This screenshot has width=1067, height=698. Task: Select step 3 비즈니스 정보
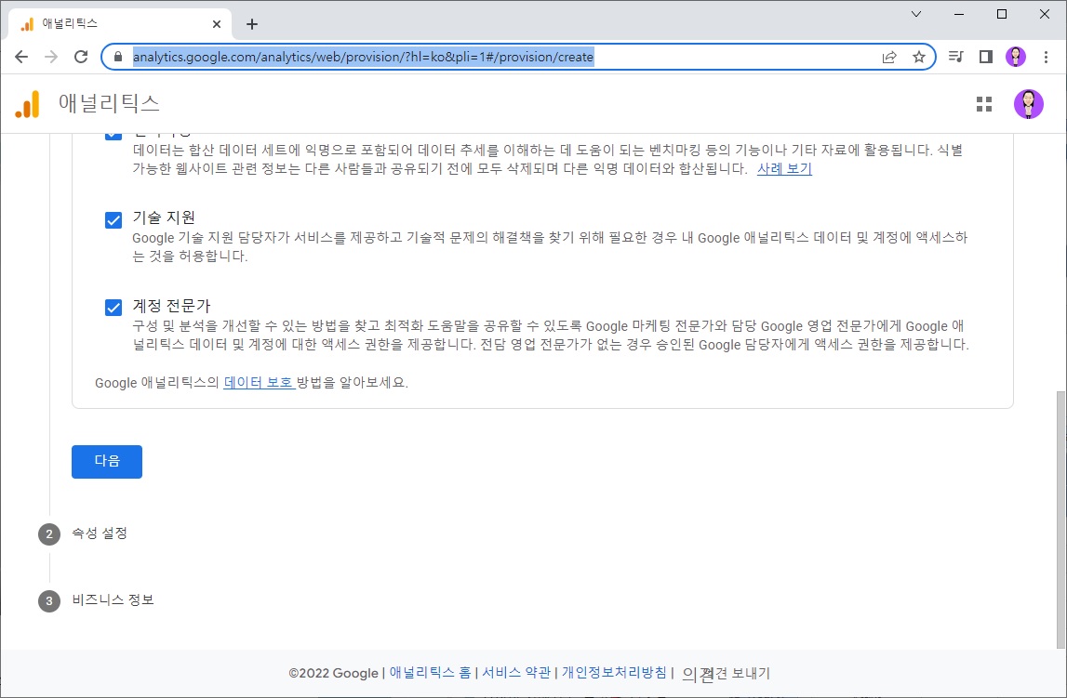click(96, 600)
